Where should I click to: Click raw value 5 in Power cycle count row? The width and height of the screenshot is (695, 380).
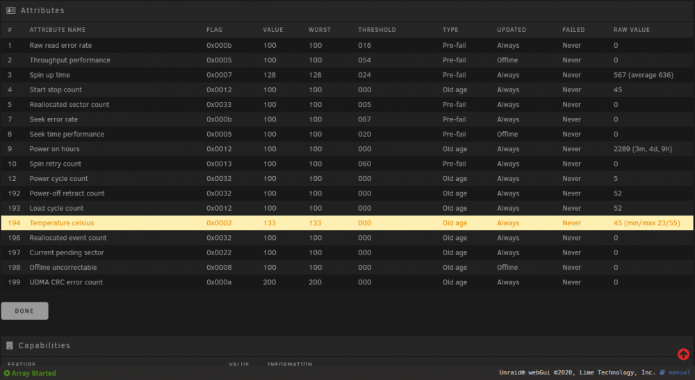pos(616,179)
